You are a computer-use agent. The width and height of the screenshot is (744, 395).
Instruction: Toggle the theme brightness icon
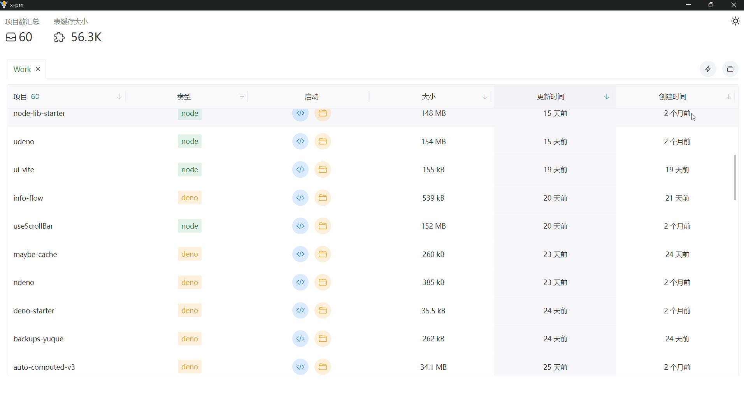coord(735,21)
